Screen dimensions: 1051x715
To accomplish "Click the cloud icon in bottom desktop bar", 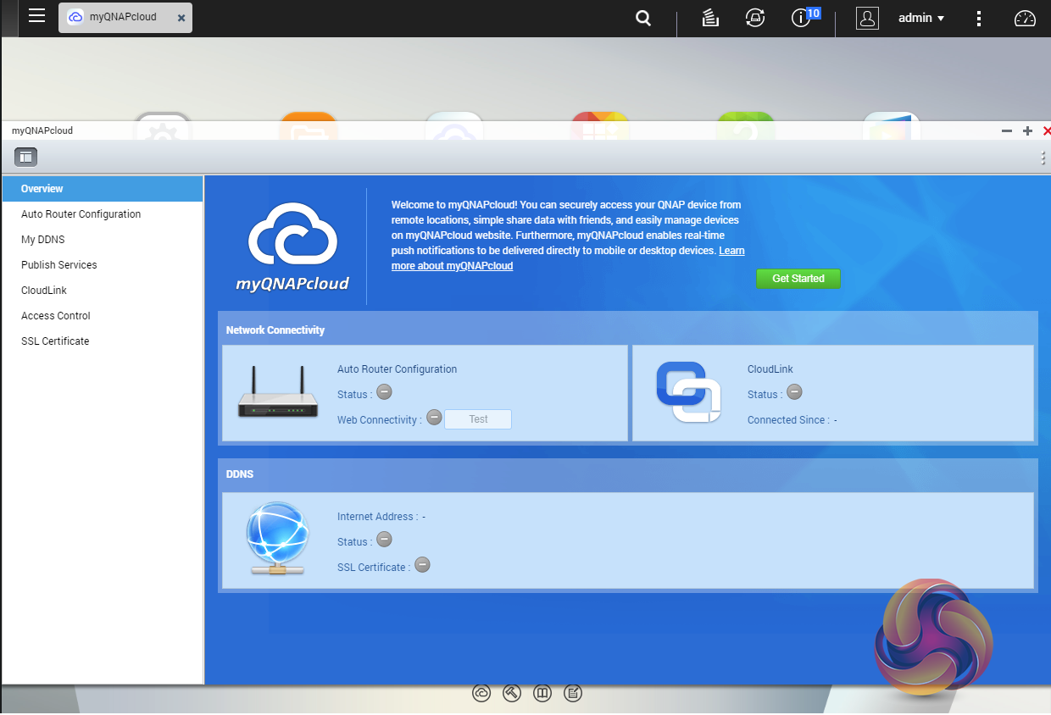I will click(481, 693).
